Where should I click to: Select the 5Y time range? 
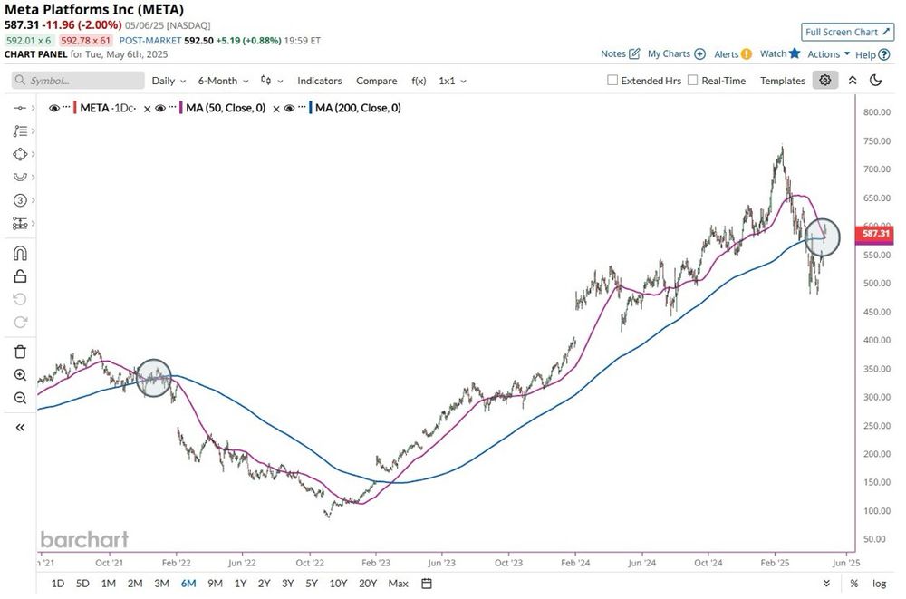(x=312, y=584)
